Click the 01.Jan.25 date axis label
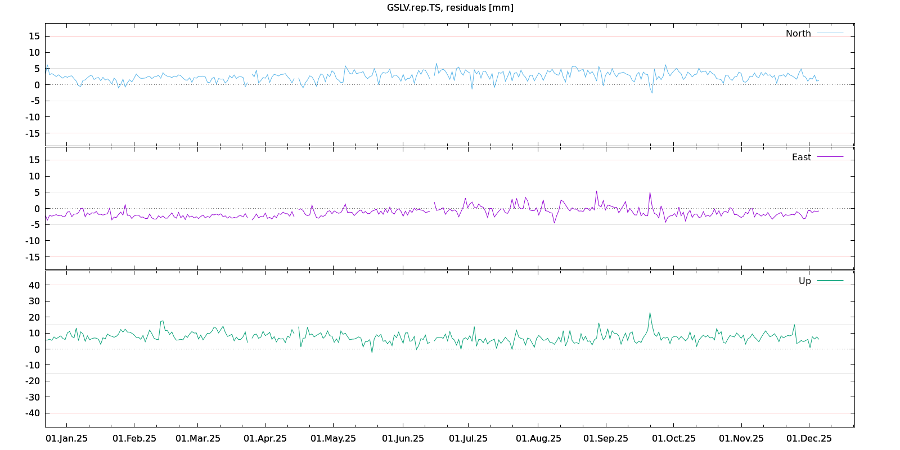900x450 pixels. pos(66,439)
